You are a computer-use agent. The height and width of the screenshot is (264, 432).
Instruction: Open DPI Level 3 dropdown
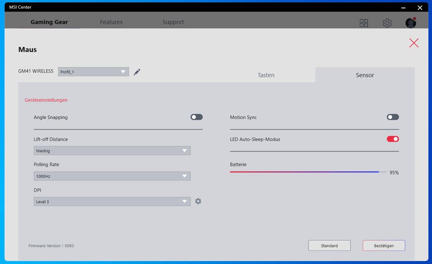[112, 202]
